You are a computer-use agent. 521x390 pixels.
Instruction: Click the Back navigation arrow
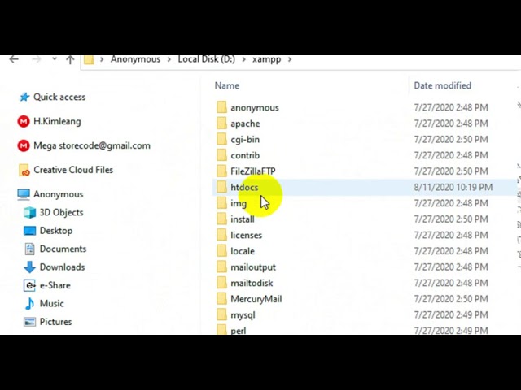(14, 59)
